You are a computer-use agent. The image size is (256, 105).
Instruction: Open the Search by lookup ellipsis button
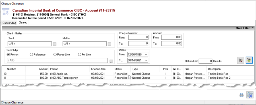(111, 61)
